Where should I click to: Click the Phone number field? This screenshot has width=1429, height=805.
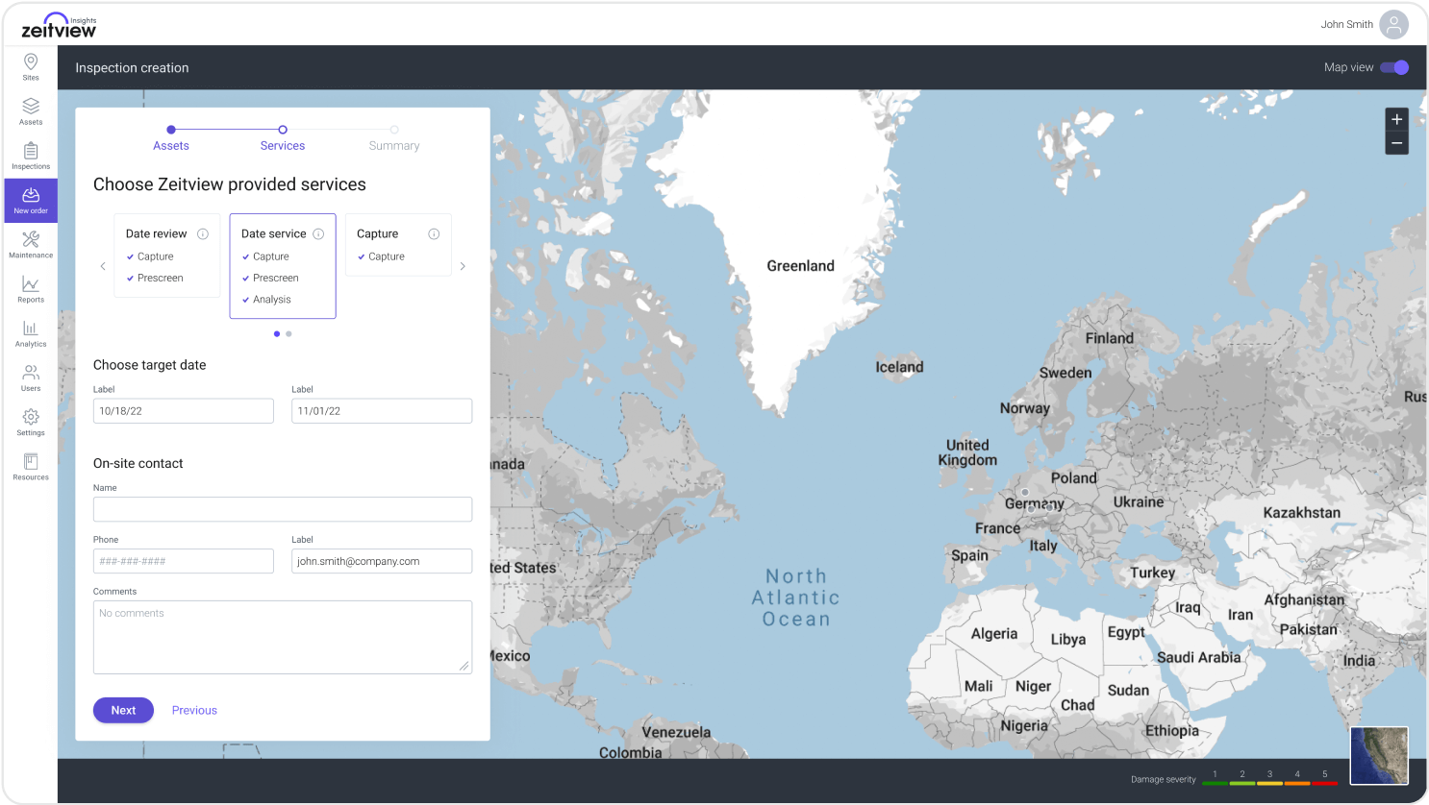(x=184, y=561)
